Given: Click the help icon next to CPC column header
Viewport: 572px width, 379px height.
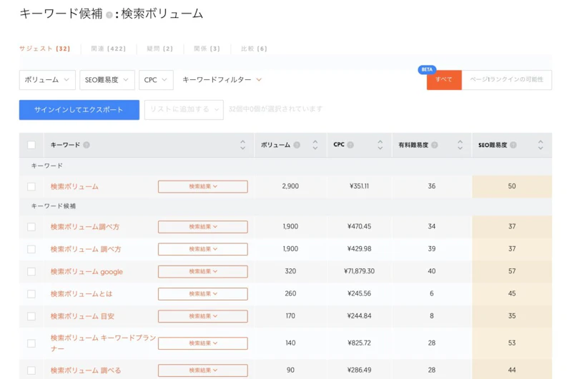Looking at the screenshot, I should 350,145.
